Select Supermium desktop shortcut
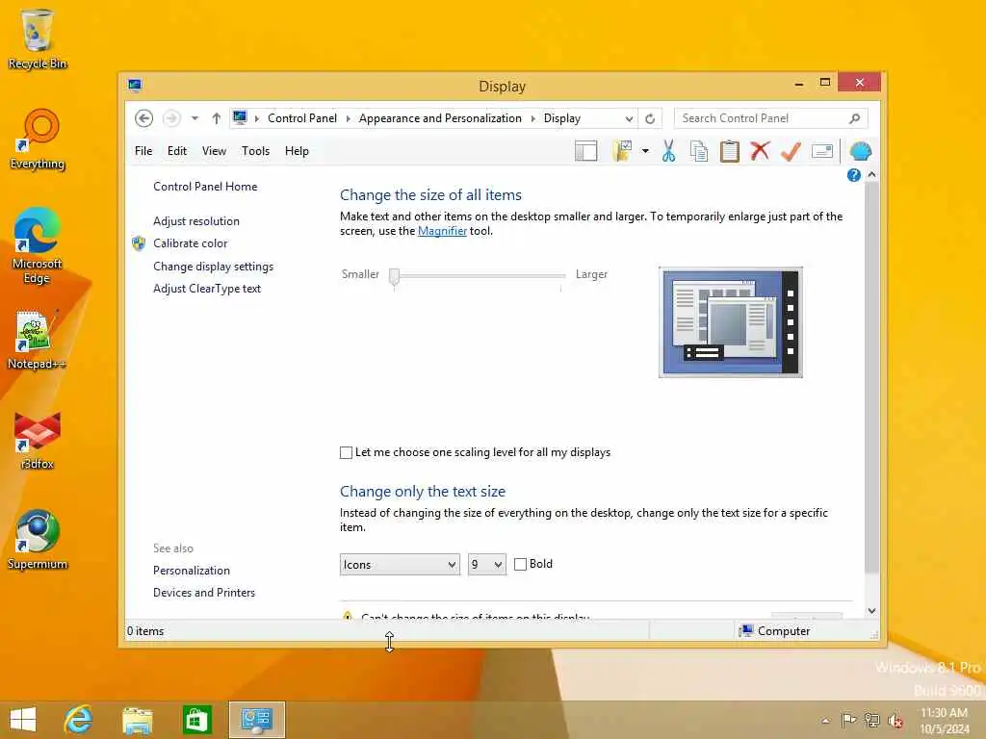The height and width of the screenshot is (739, 986). [38, 540]
